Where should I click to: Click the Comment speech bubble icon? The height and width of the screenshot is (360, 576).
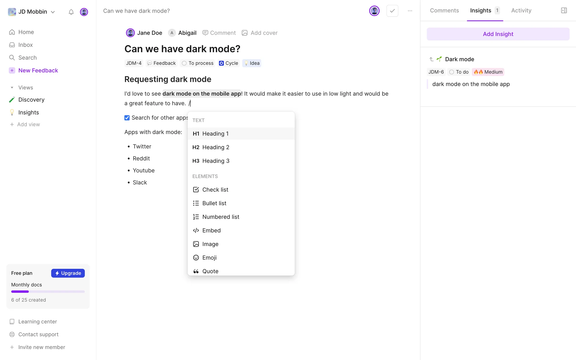click(205, 33)
